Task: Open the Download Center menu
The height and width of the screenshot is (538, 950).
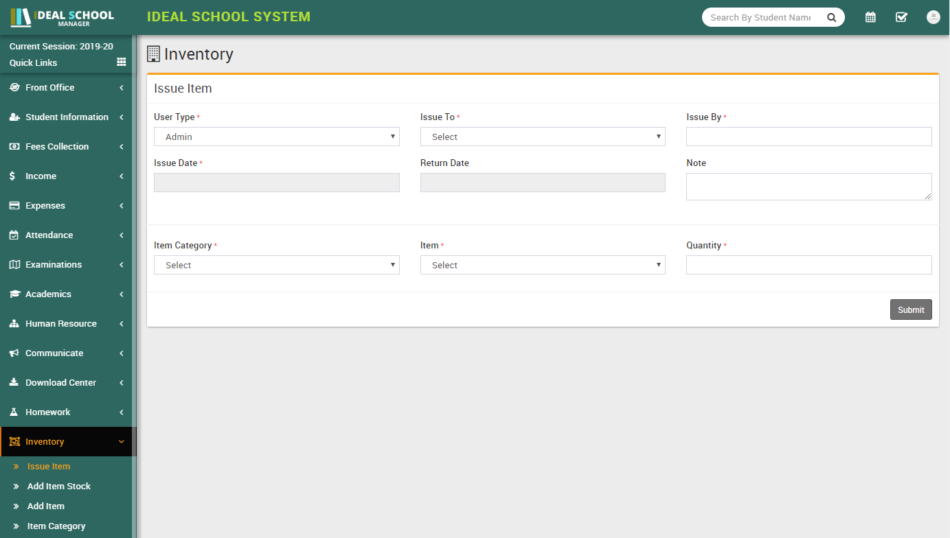Action: tap(66, 382)
